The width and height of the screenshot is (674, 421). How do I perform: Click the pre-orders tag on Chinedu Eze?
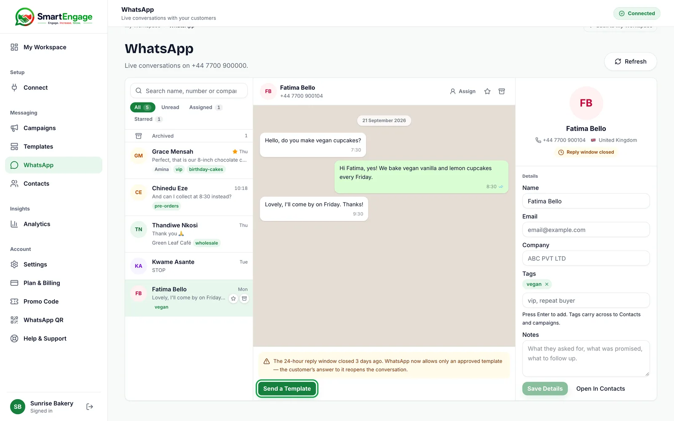pyautogui.click(x=166, y=206)
